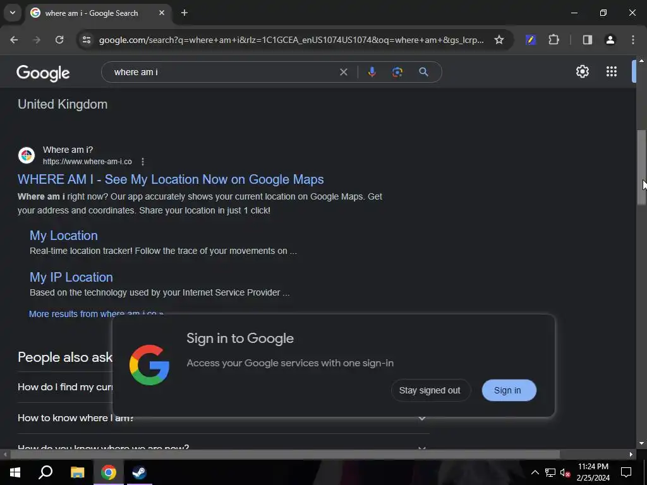
Task: Click the blue 'Sign in' button
Action: pos(509,390)
